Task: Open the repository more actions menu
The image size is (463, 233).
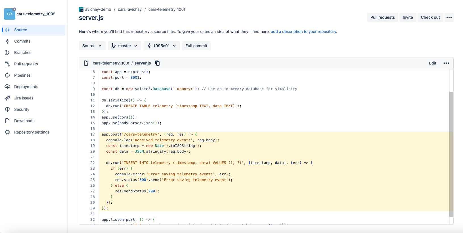Action: click(x=449, y=17)
